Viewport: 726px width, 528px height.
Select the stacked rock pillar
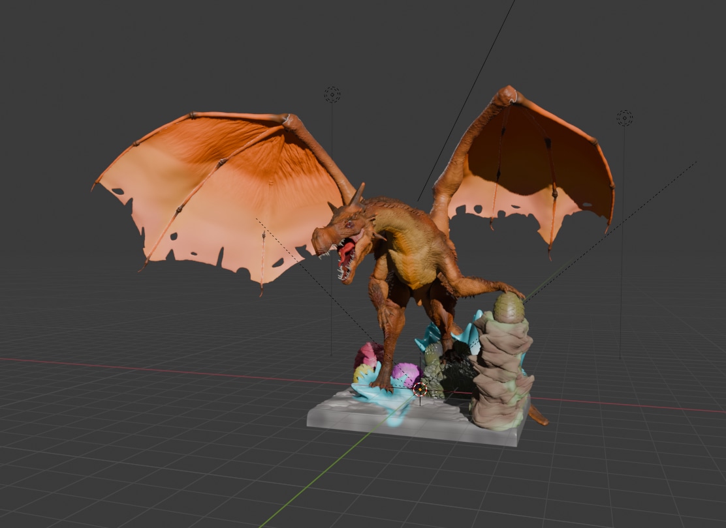pos(501,370)
